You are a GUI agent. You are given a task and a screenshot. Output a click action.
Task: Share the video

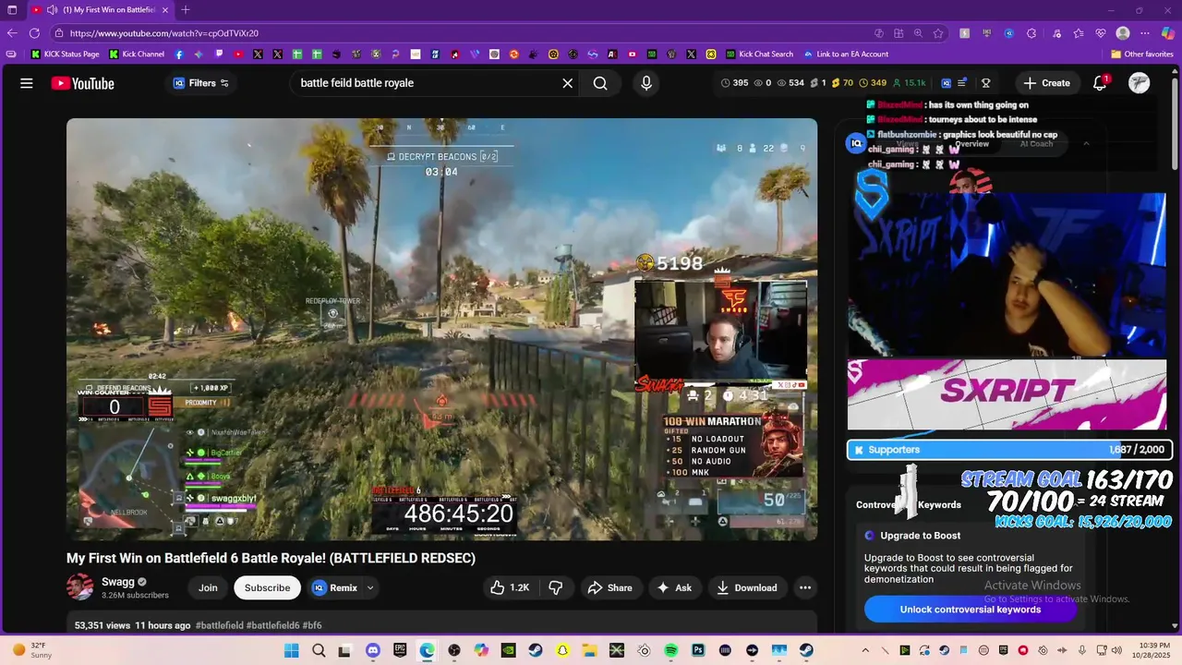pos(609,587)
